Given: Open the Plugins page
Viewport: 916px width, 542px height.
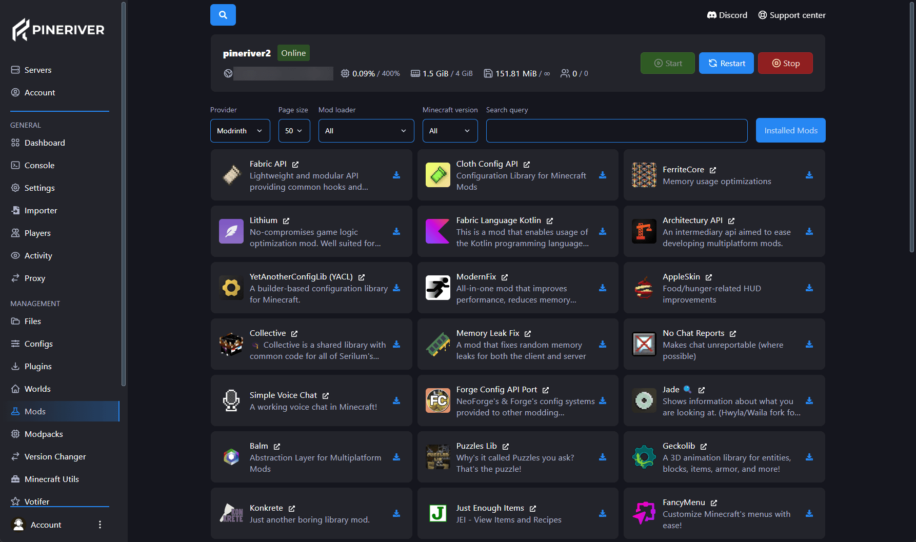Looking at the screenshot, I should click(x=38, y=366).
